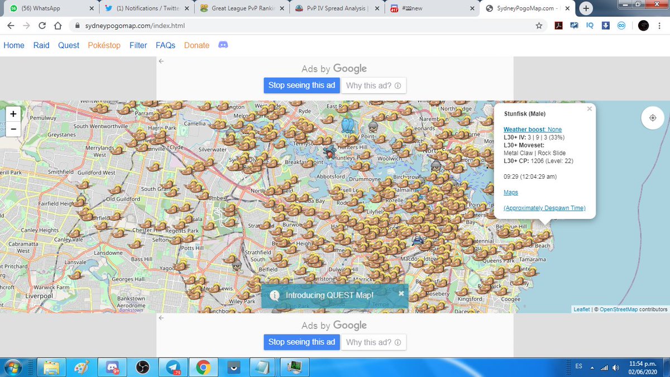Viewport: 670px width, 377px height.
Task: Go to Chrome's home page
Action: click(58, 26)
